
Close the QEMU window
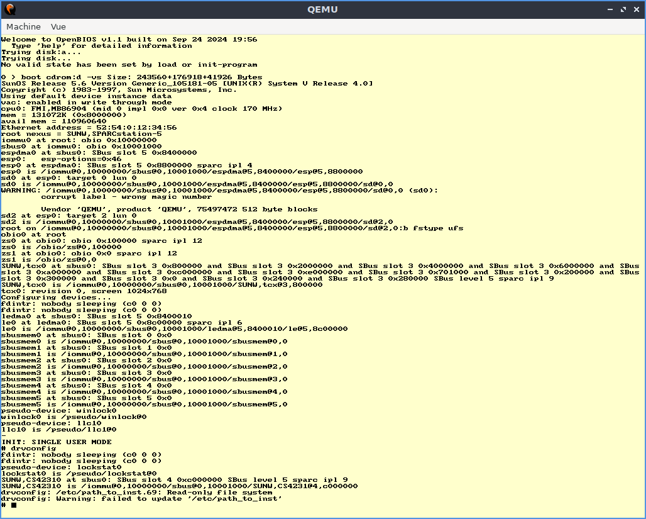(x=637, y=9)
